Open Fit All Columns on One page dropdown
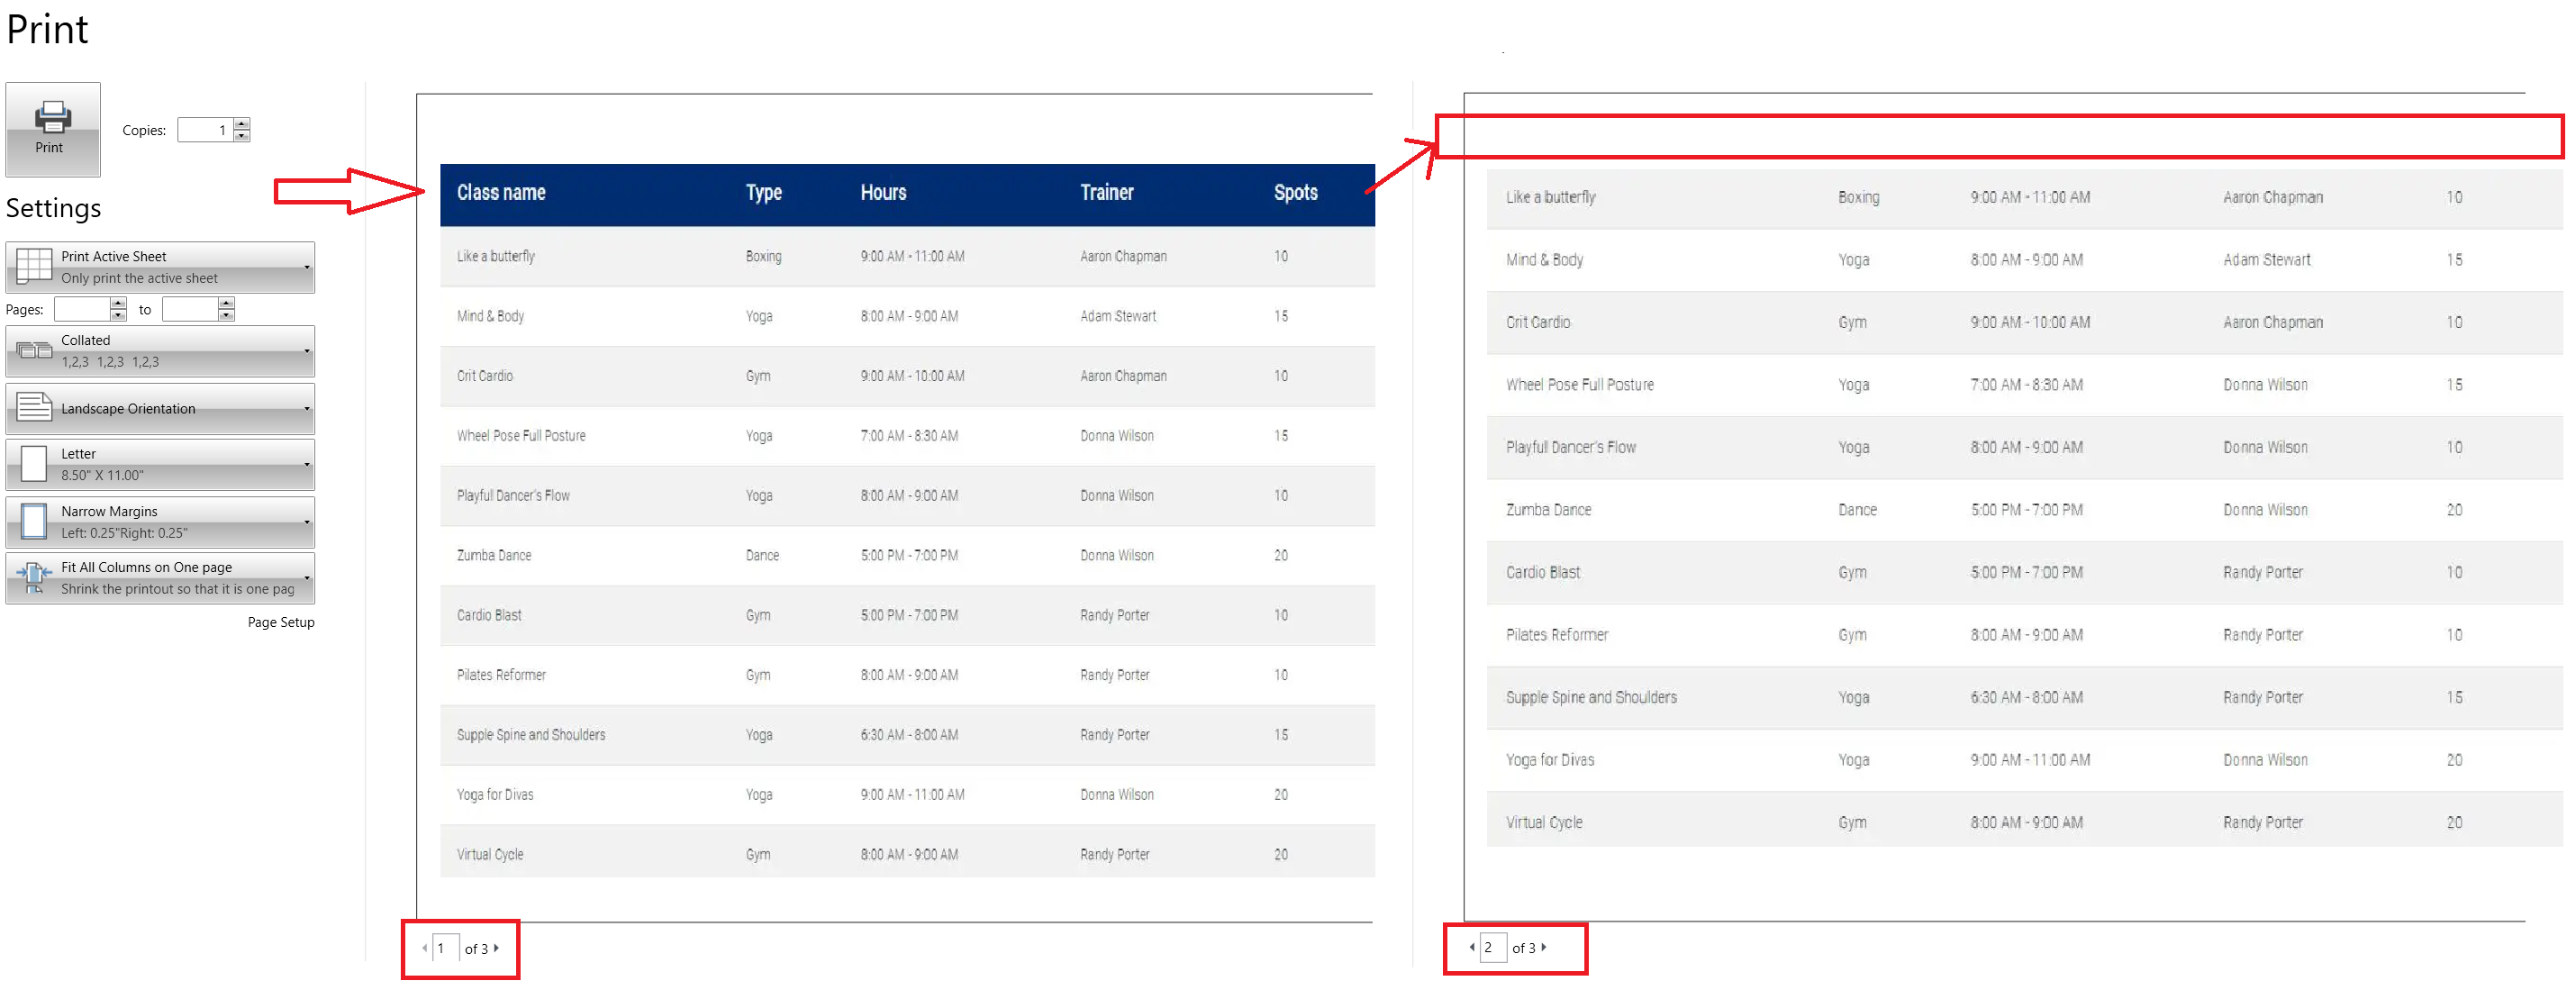Image resolution: width=2576 pixels, height=990 pixels. [160, 578]
